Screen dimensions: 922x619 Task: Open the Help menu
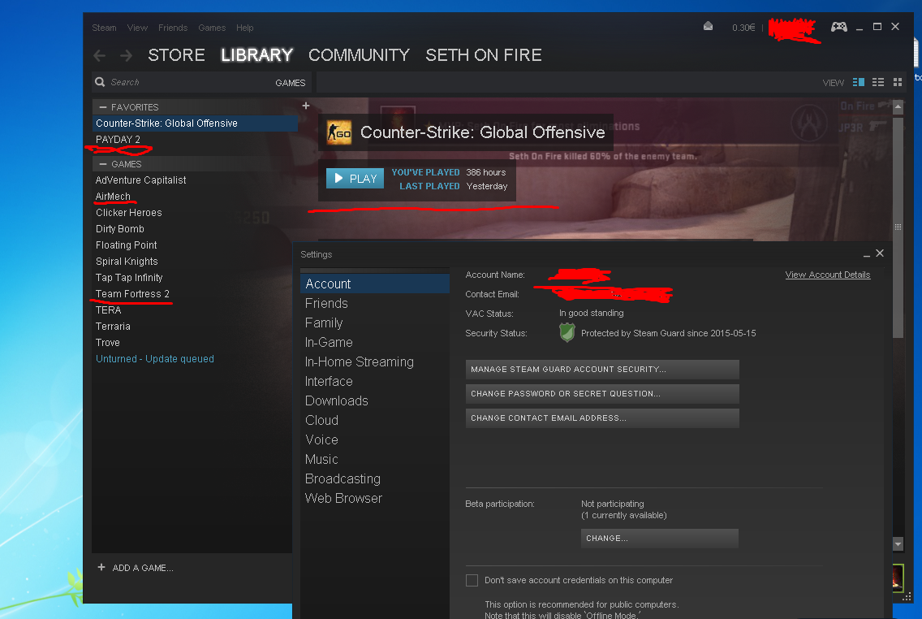click(x=244, y=28)
